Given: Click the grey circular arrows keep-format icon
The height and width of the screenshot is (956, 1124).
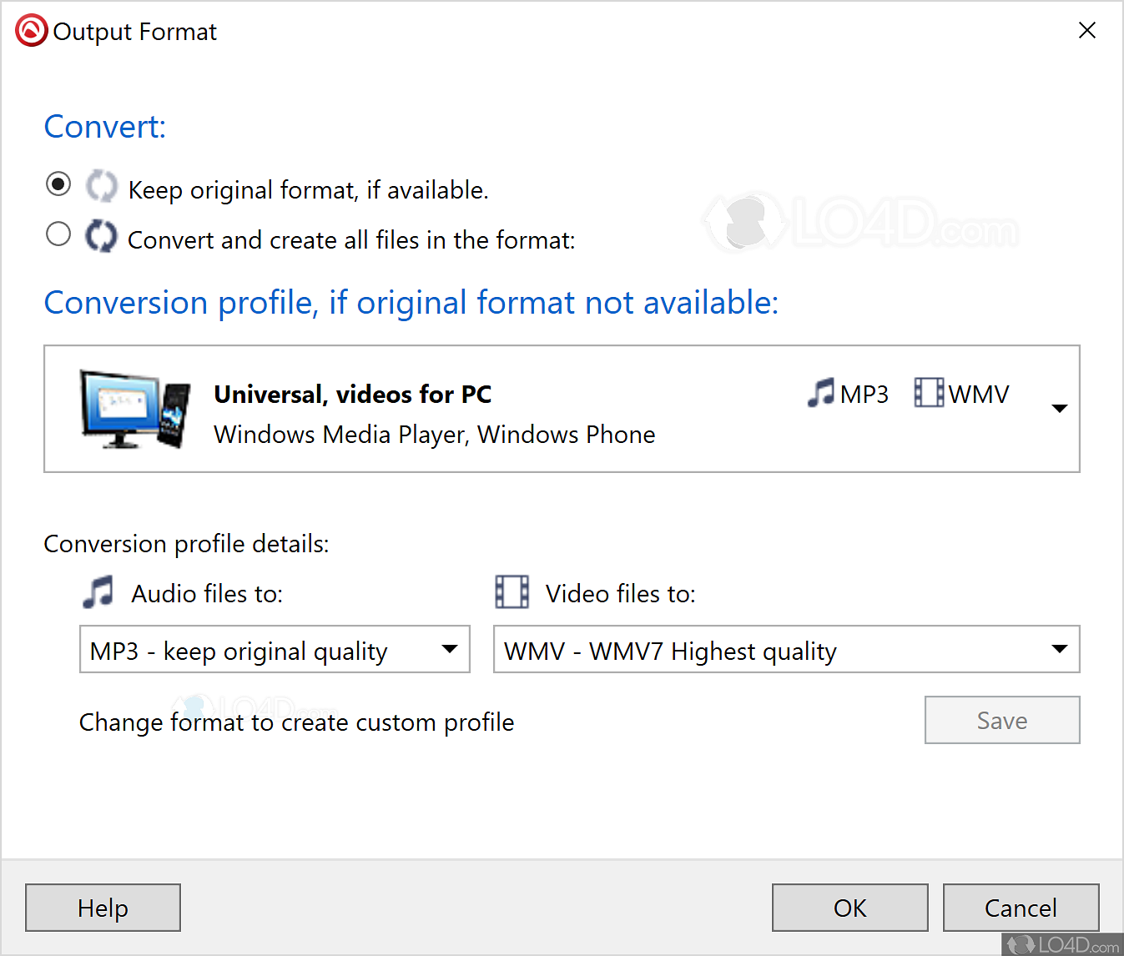Looking at the screenshot, I should pyautogui.click(x=102, y=186).
